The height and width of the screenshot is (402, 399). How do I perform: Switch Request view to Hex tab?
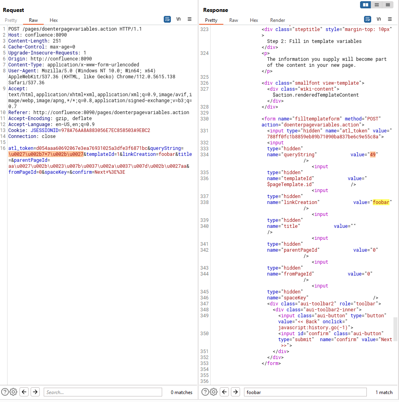(54, 20)
